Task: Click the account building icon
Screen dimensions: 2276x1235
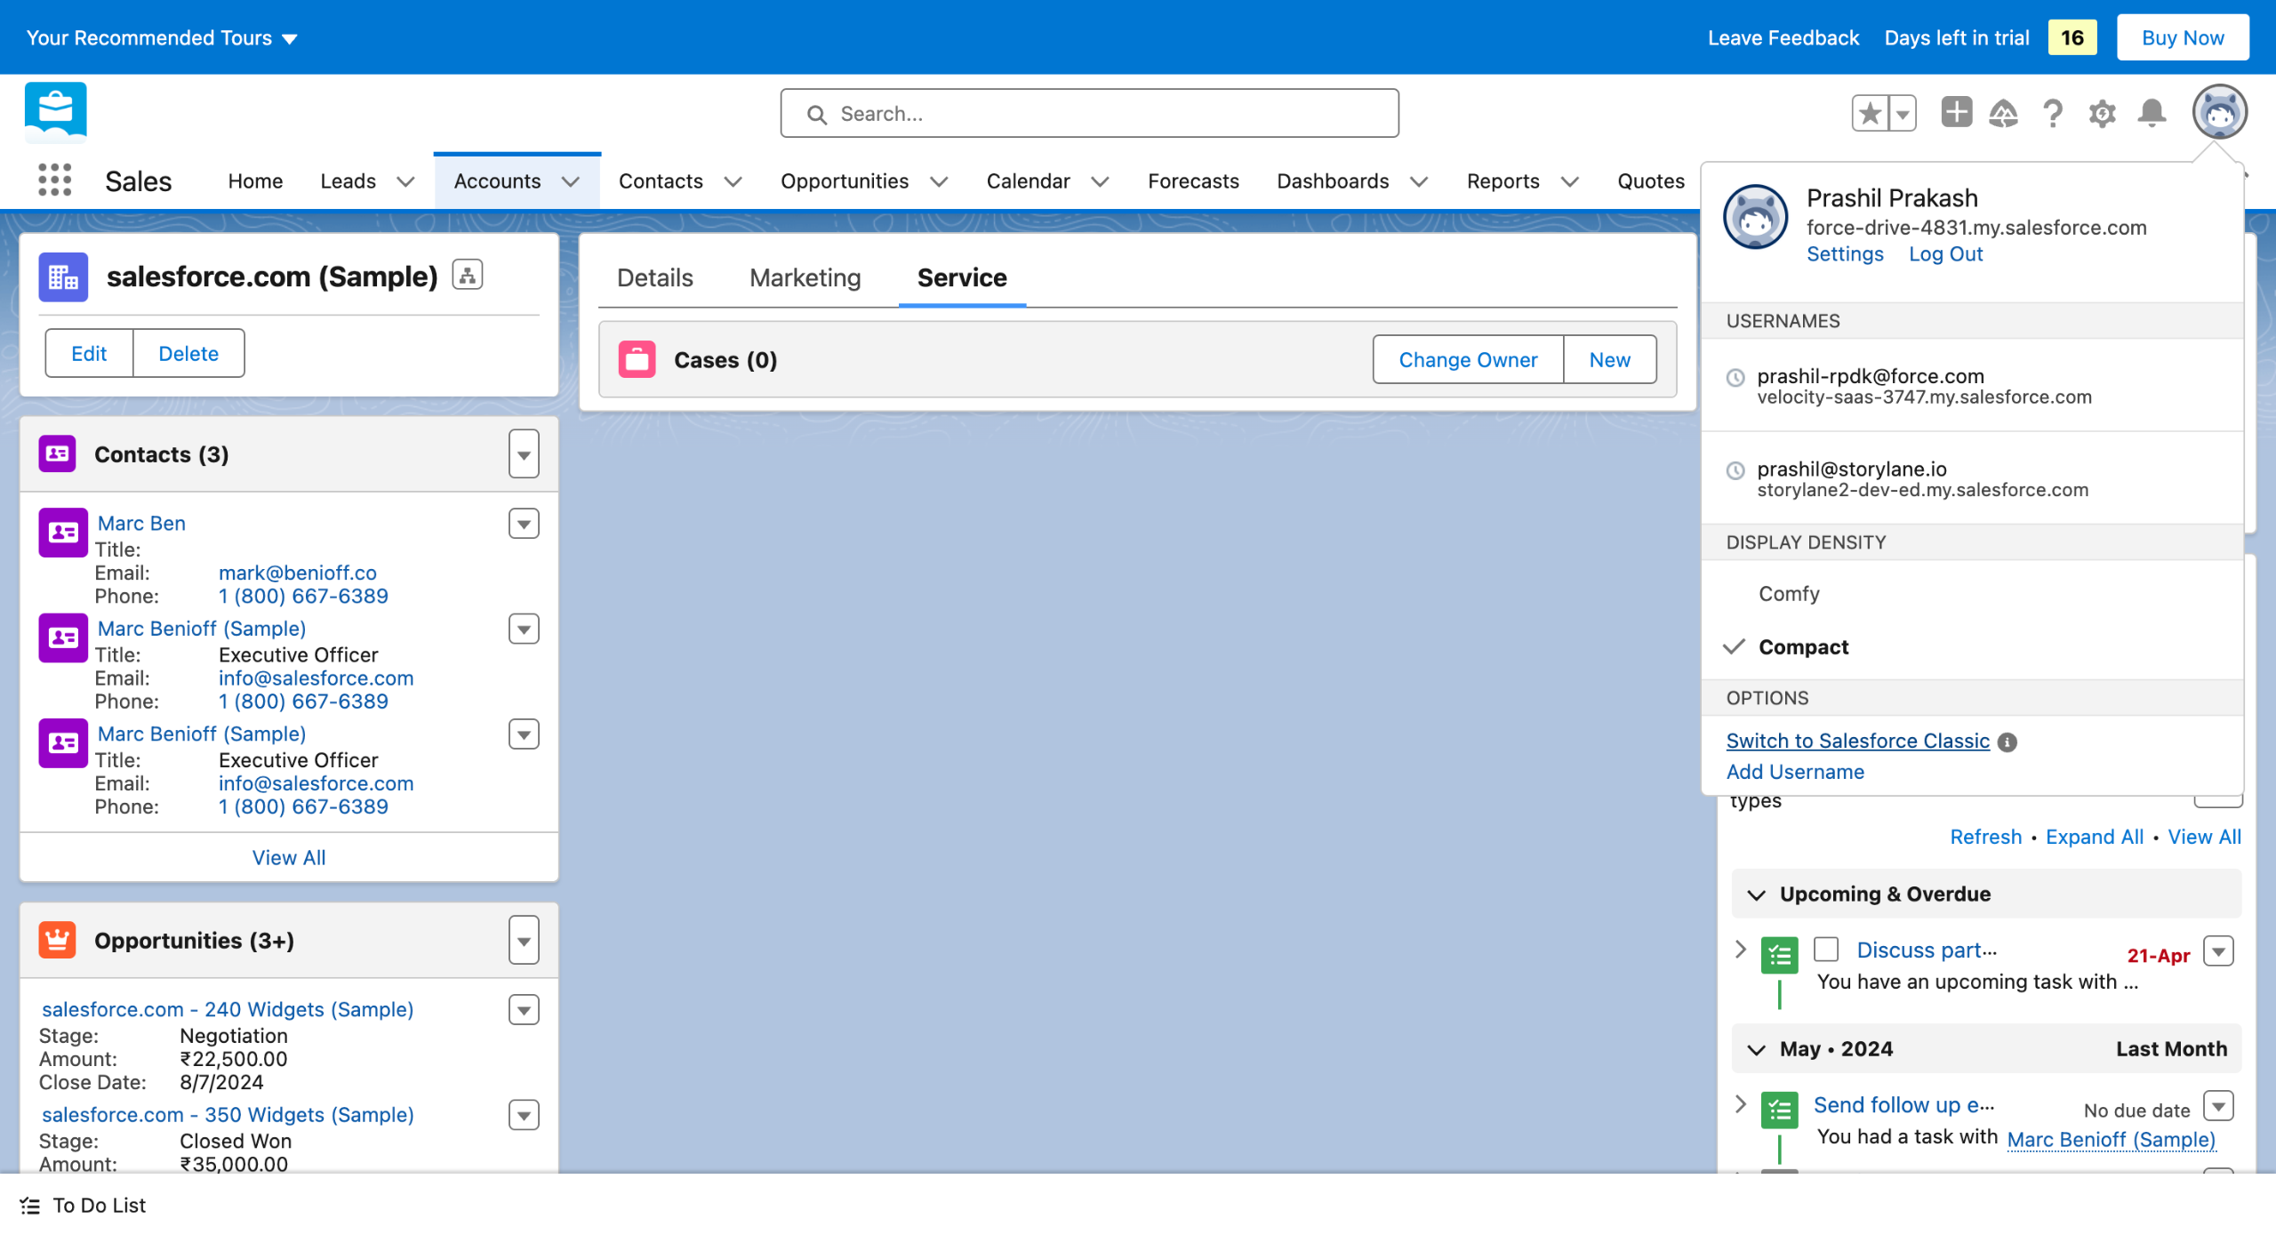Action: coord(63,277)
